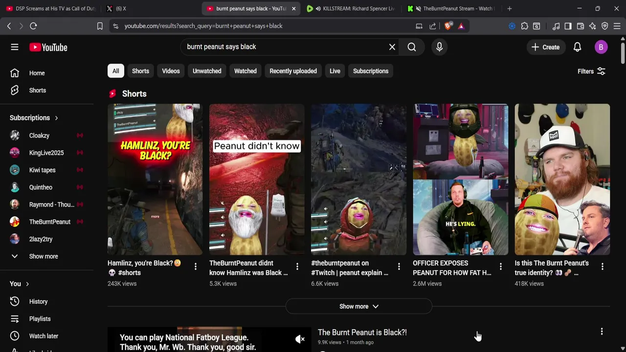This screenshot has height=352, width=626.
Task: Open options for 'The Burnt Peanut is Black?!' video
Action: point(602,331)
